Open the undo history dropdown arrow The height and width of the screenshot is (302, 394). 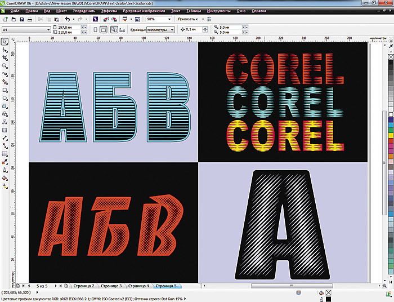point(73,19)
